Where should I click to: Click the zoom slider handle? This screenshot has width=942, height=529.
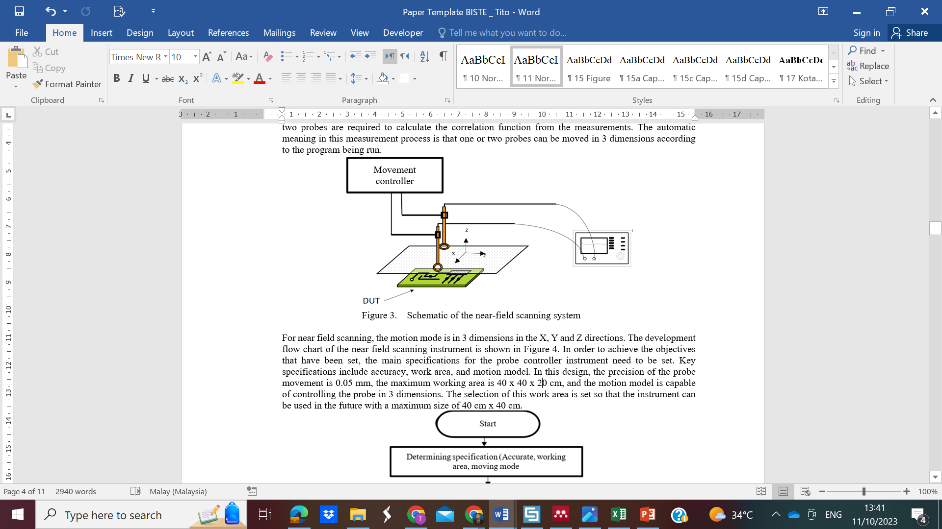click(x=863, y=491)
